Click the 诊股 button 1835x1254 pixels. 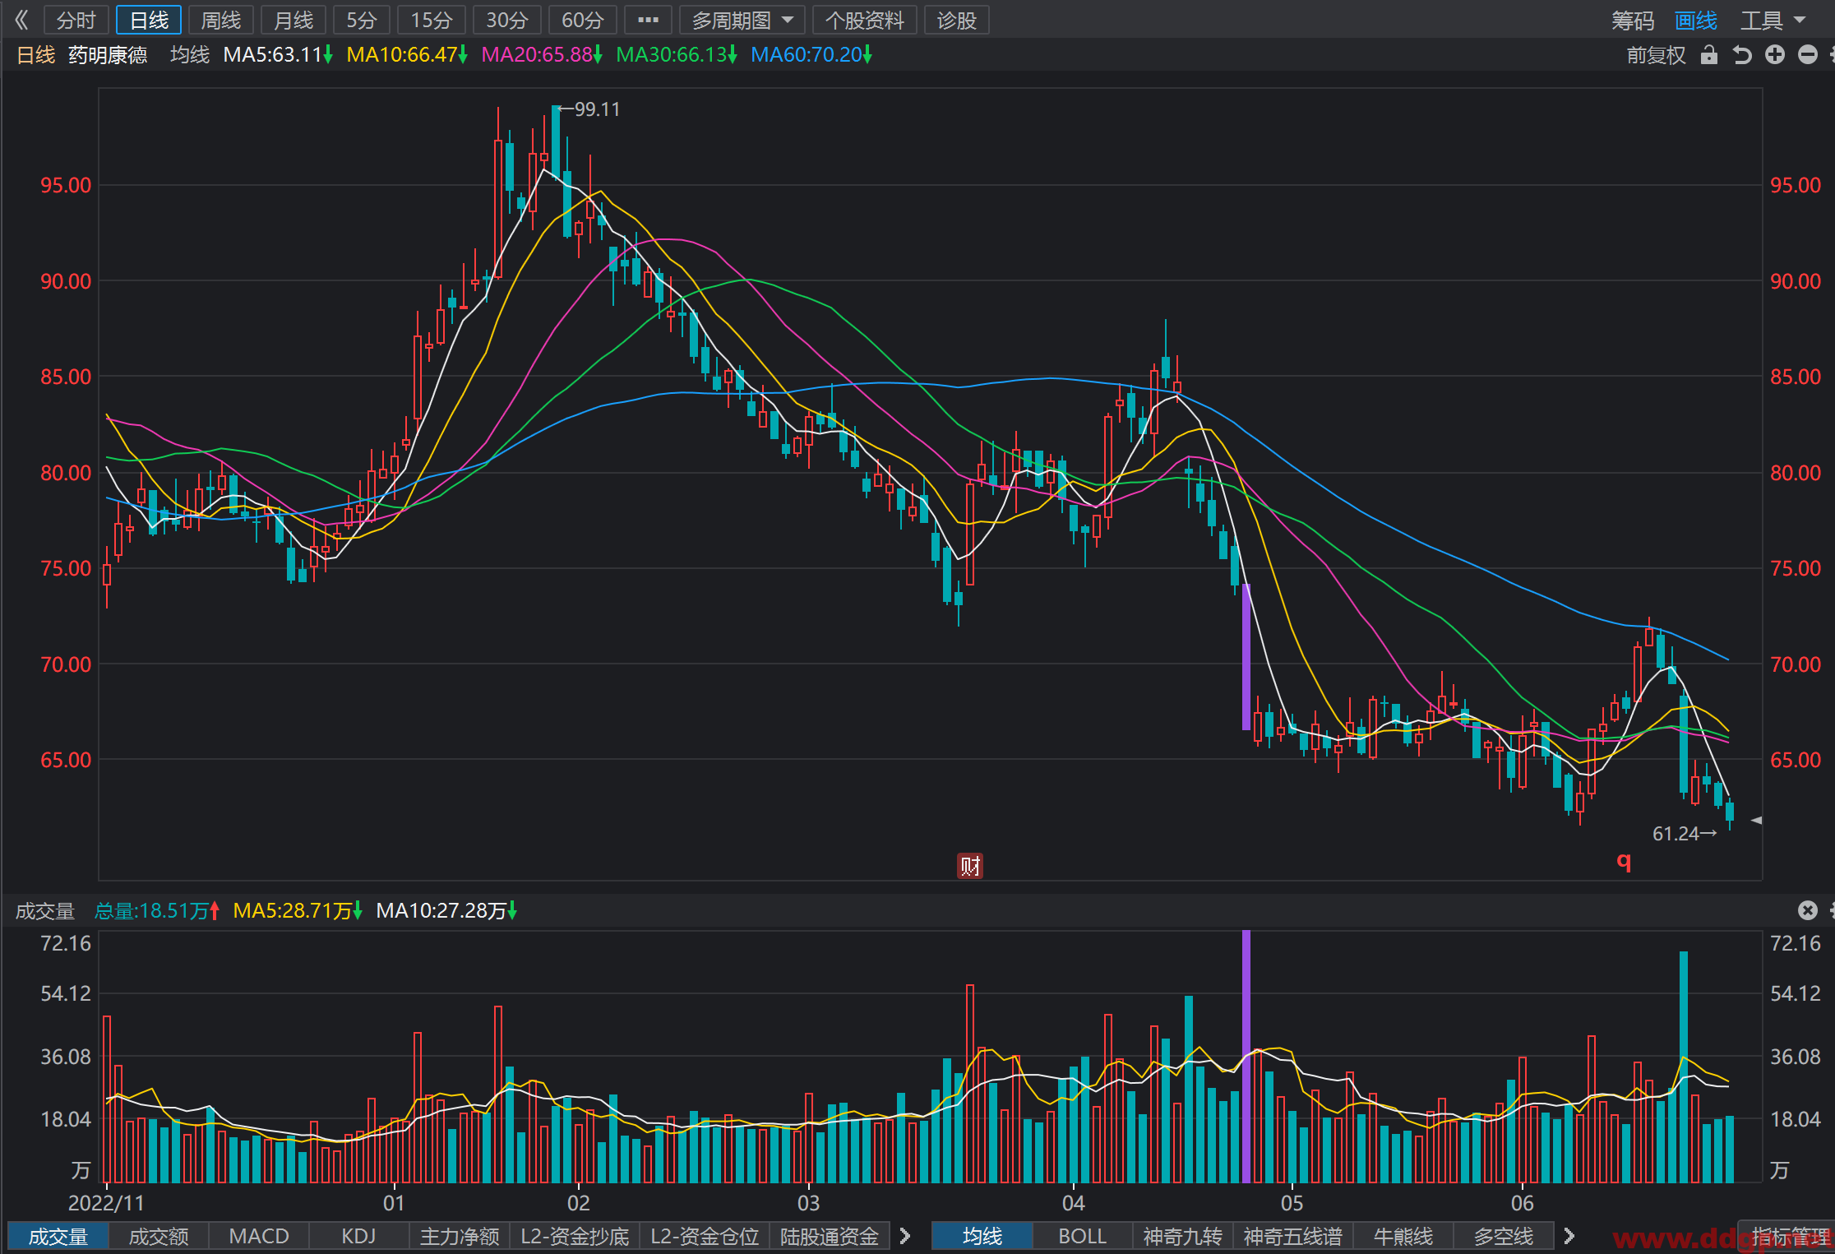click(x=956, y=20)
